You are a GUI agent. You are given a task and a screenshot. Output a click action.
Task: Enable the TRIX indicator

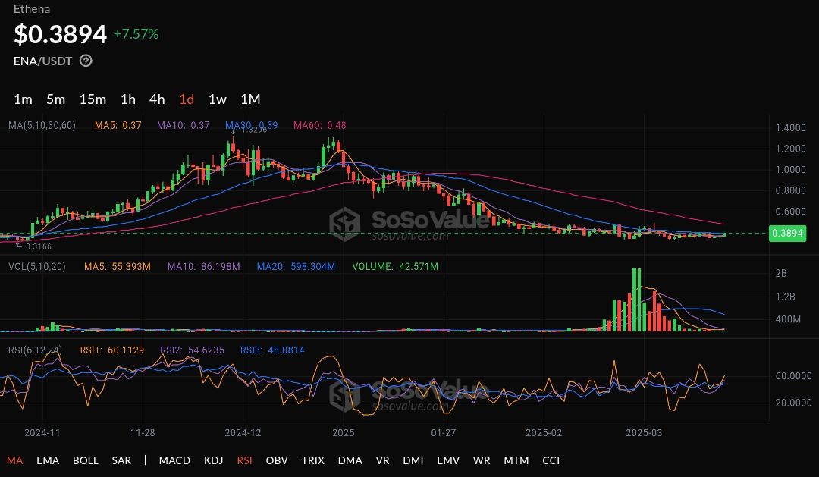pyautogui.click(x=313, y=460)
